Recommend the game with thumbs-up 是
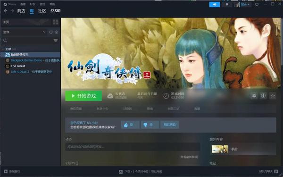The image size is (283, 177). [130, 125]
